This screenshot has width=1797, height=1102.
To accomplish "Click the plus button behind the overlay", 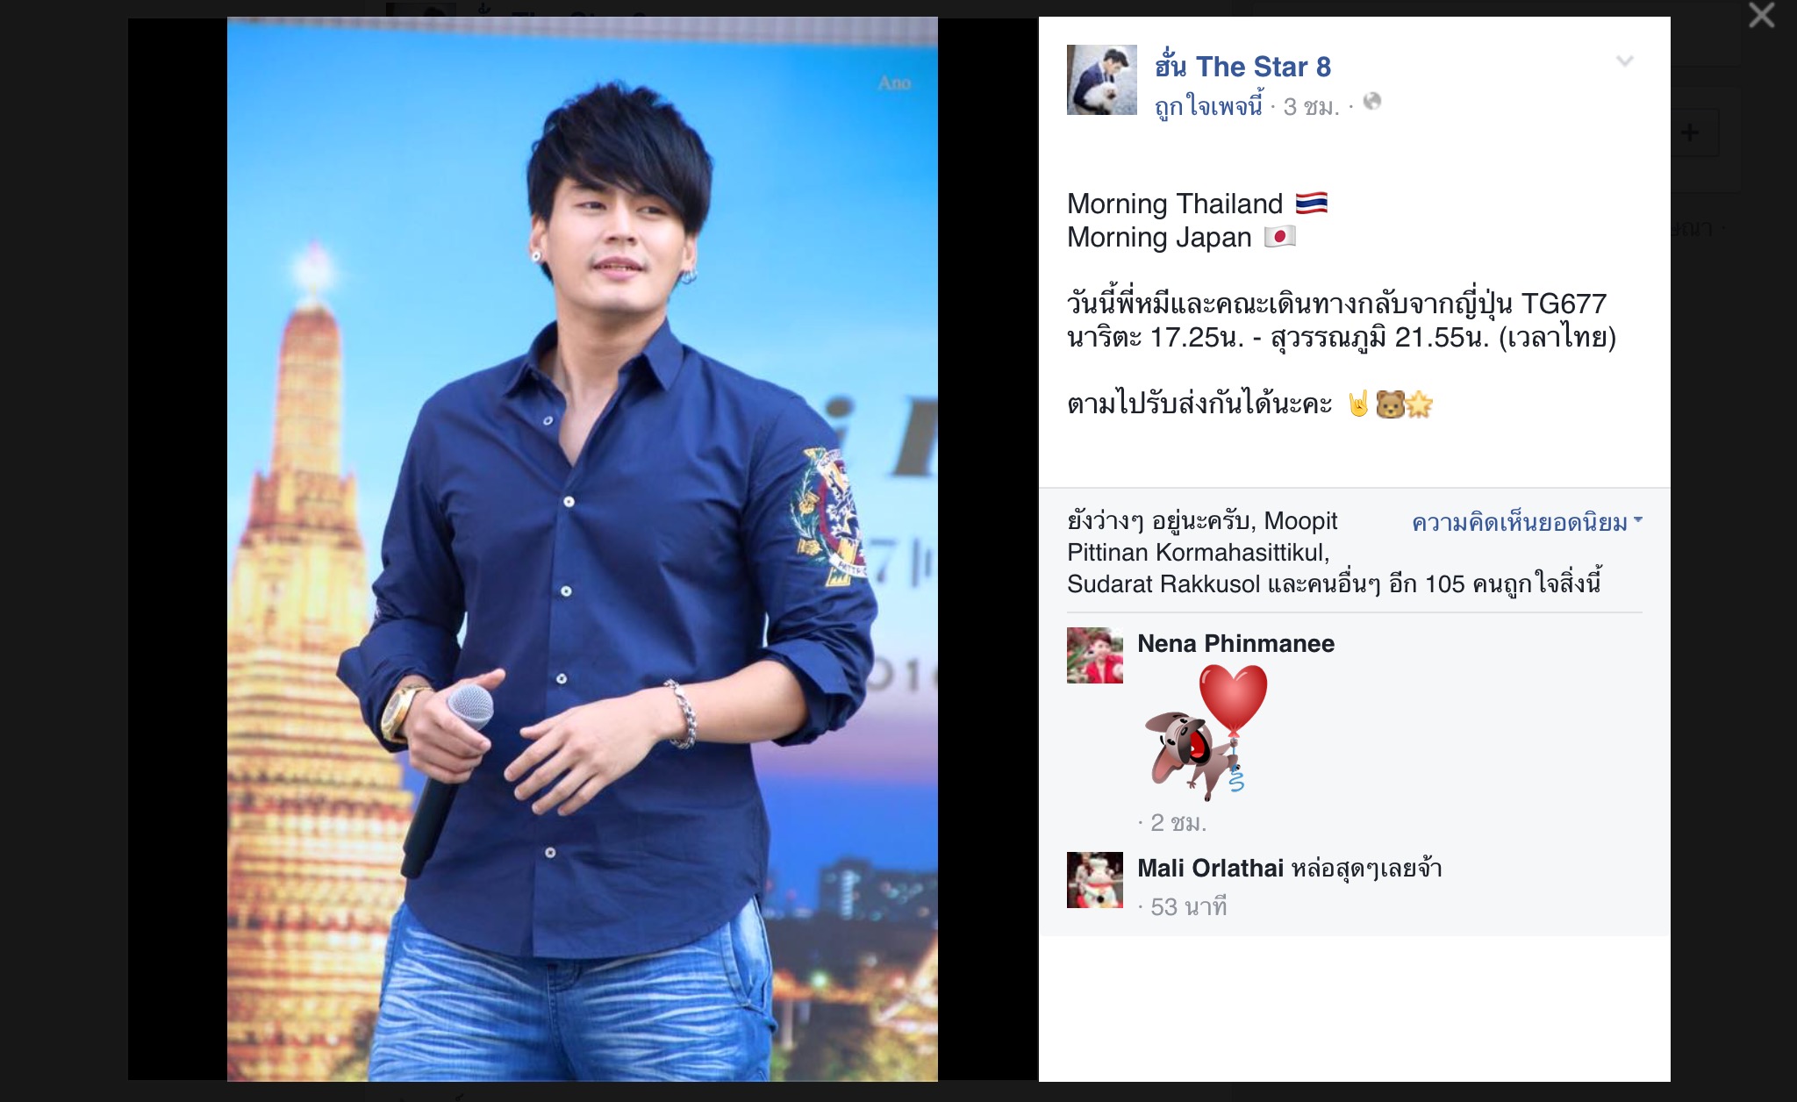I will click(1689, 132).
